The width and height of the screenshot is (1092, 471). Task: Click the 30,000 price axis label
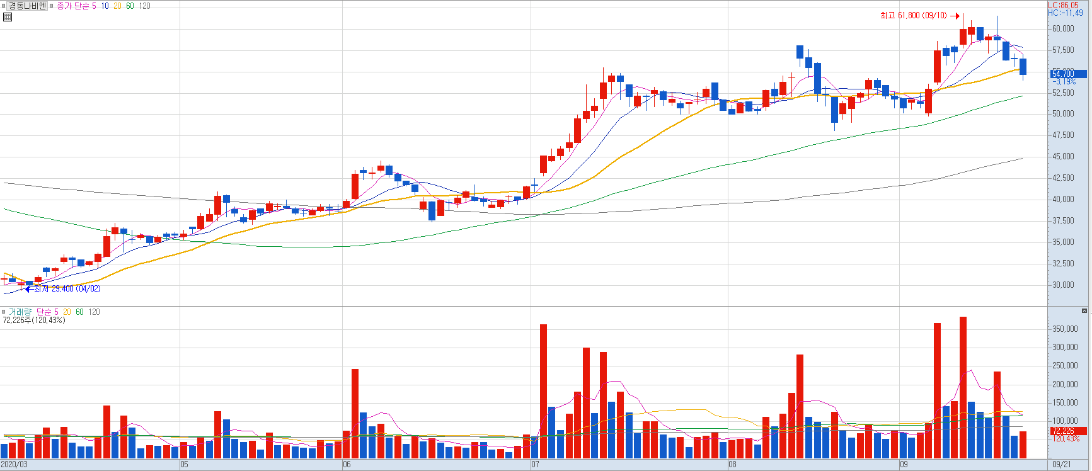coord(1063,285)
